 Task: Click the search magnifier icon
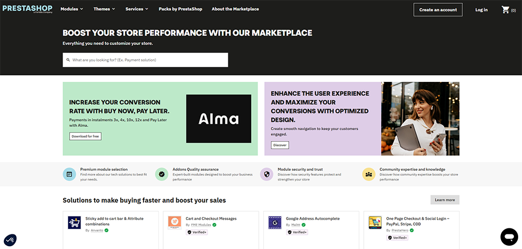point(68,60)
